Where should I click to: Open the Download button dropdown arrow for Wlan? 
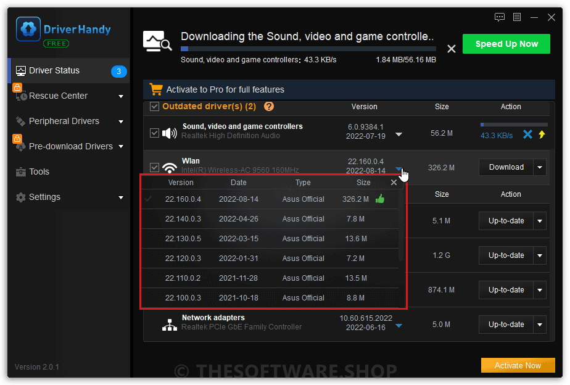(540, 167)
